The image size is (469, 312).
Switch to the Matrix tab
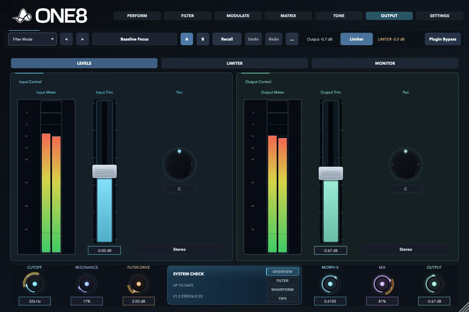tap(288, 16)
